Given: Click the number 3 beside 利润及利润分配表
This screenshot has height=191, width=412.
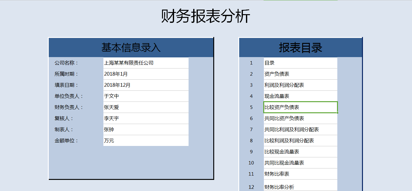Looking at the screenshot, I should tap(251, 85).
